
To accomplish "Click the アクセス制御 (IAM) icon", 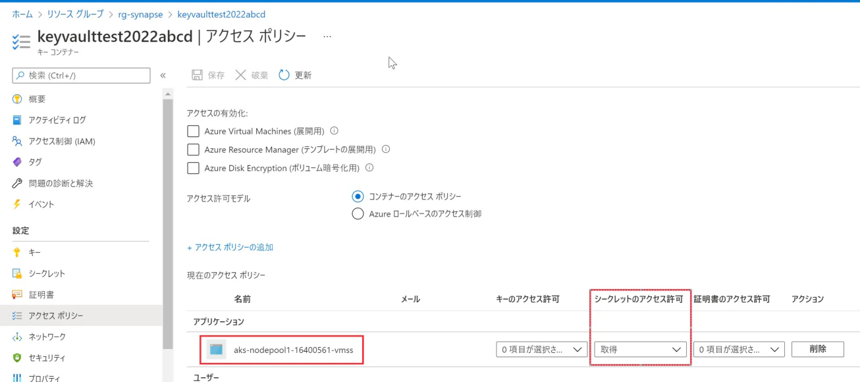I will pyautogui.click(x=18, y=142).
